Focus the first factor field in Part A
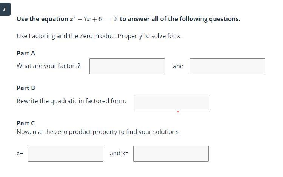This screenshot has height=177, width=283. (127, 66)
